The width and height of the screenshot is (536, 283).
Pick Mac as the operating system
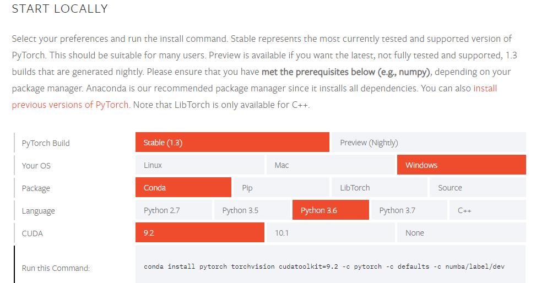[330, 165]
